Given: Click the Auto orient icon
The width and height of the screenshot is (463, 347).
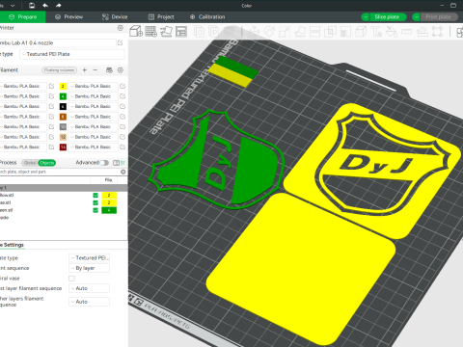Looking at the screenshot, I should (166, 32).
